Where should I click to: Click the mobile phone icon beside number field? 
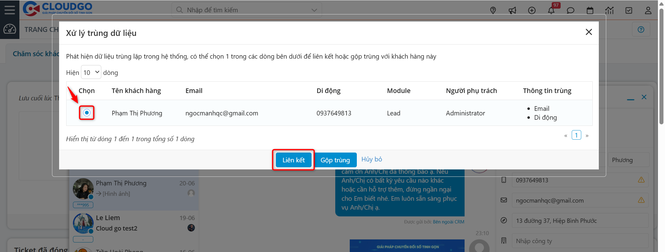coord(504,180)
